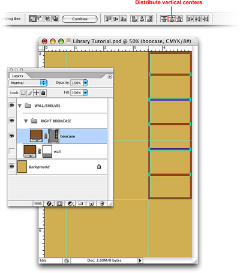The image size is (240, 273).
Task: Distribute horizontal centers of selected paths
Action: click(197, 19)
